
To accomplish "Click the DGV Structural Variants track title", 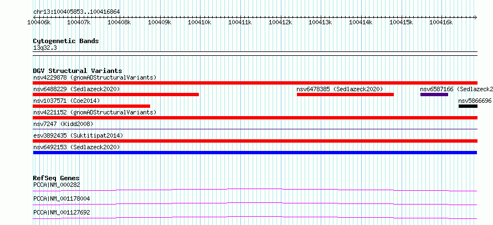I will (78, 71).
